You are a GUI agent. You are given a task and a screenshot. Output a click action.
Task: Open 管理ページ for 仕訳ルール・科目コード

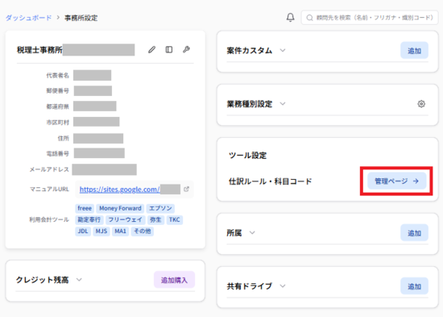tap(396, 181)
